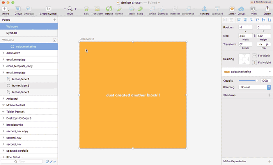Screen dimensions: 273x165
Task: Open the Cloud upload tool
Action: pyautogui.click(x=241, y=9)
